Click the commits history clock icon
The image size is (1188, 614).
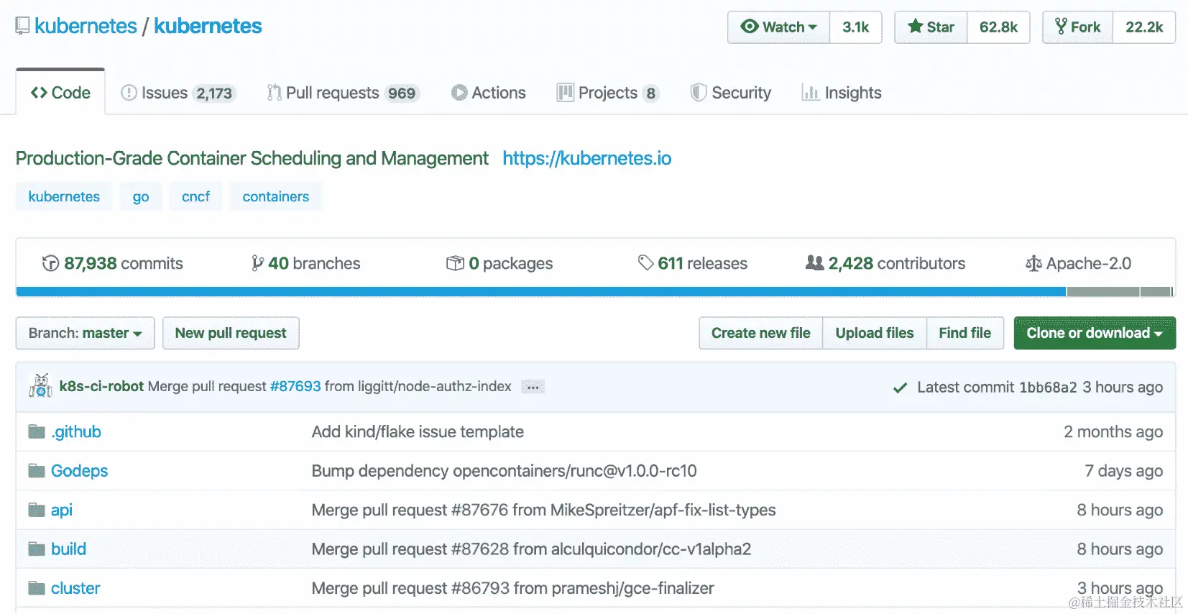[50, 263]
